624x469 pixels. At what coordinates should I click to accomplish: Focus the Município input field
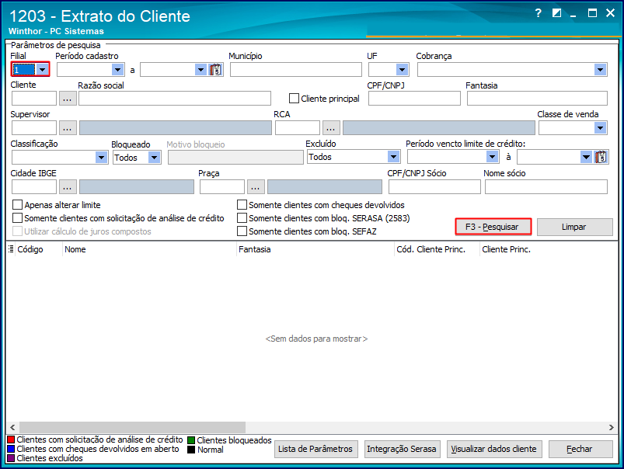coord(296,70)
